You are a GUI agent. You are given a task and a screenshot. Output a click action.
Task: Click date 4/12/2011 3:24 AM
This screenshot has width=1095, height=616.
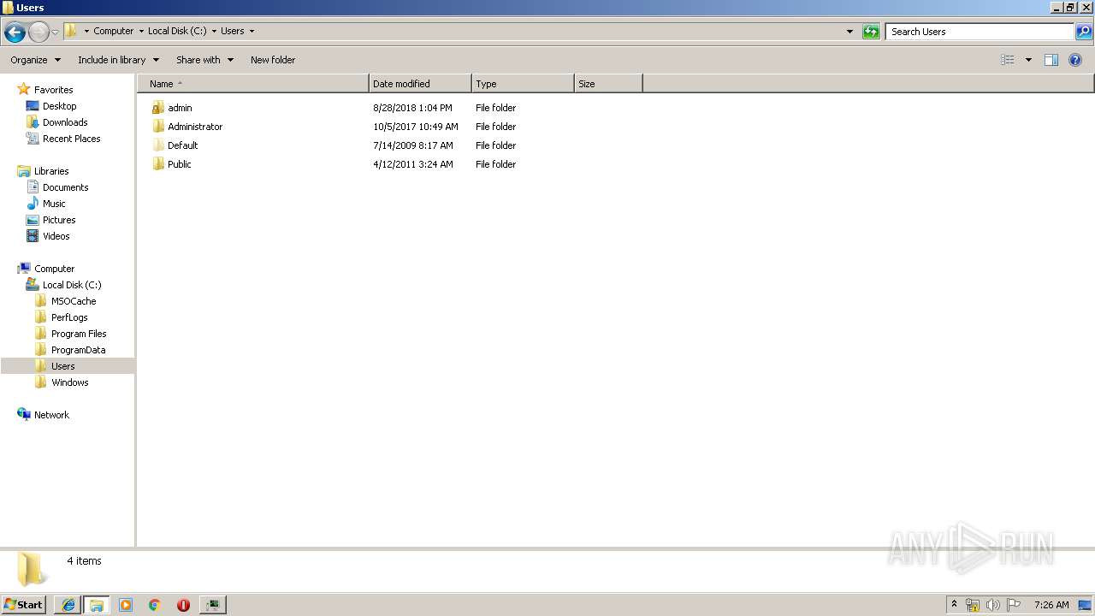point(413,164)
